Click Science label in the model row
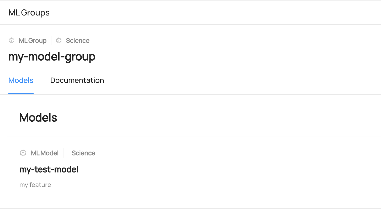381x215 pixels. tap(83, 153)
